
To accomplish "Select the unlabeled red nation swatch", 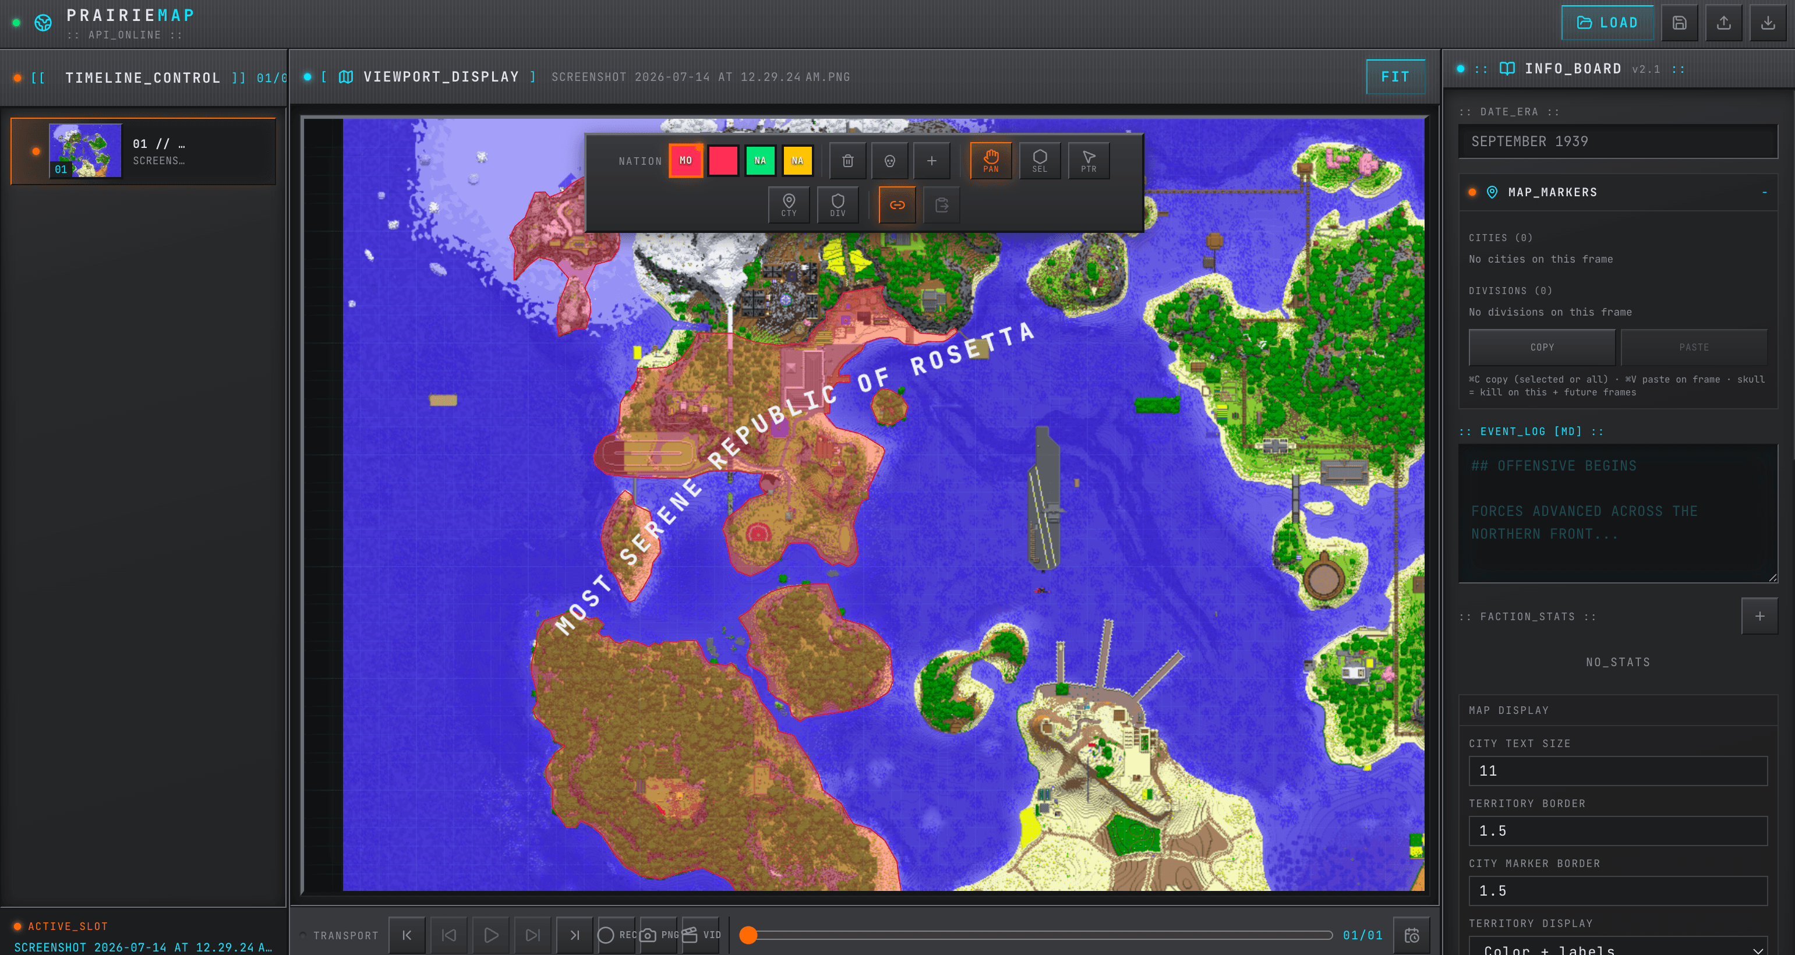I will (723, 161).
